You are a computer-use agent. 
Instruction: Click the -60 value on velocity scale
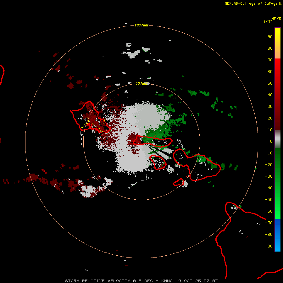point(269,211)
